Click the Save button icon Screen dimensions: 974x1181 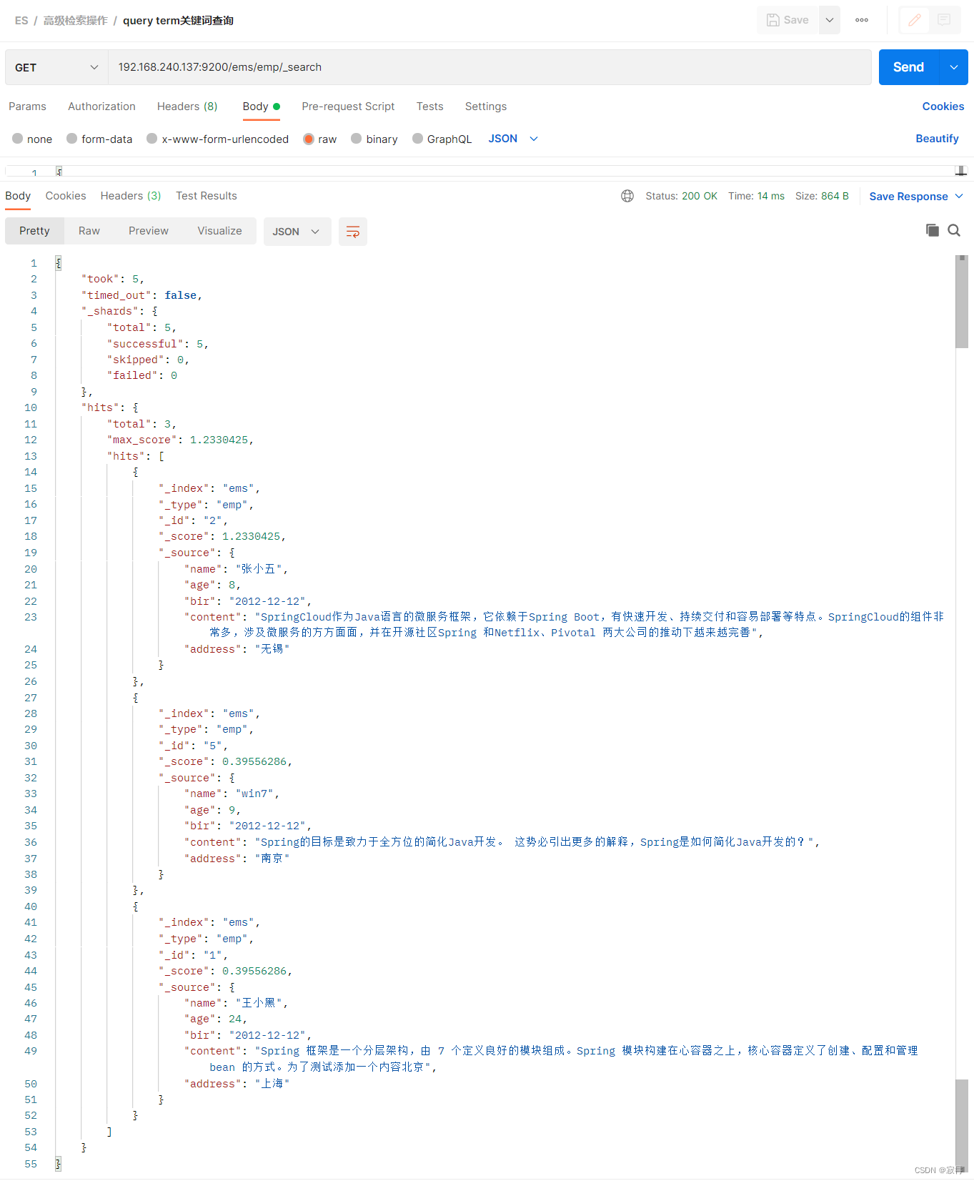[x=772, y=20]
